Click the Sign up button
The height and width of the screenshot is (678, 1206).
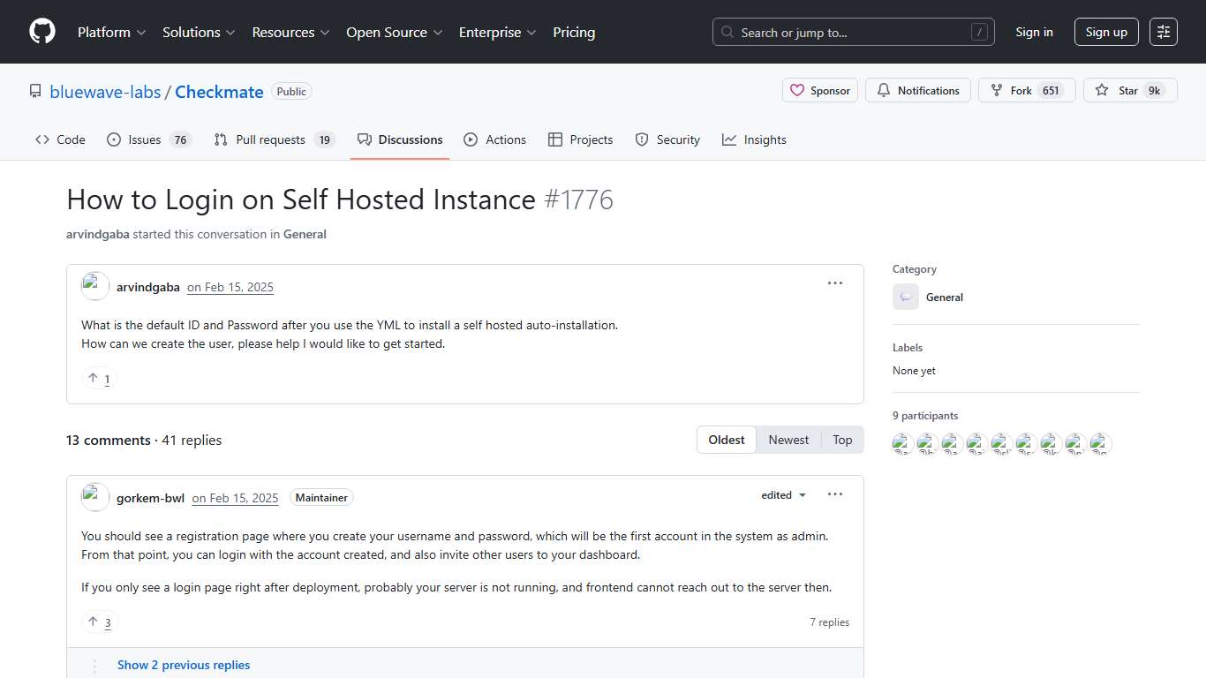pyautogui.click(x=1106, y=31)
